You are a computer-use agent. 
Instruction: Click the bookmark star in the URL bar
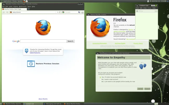tap(56, 12)
